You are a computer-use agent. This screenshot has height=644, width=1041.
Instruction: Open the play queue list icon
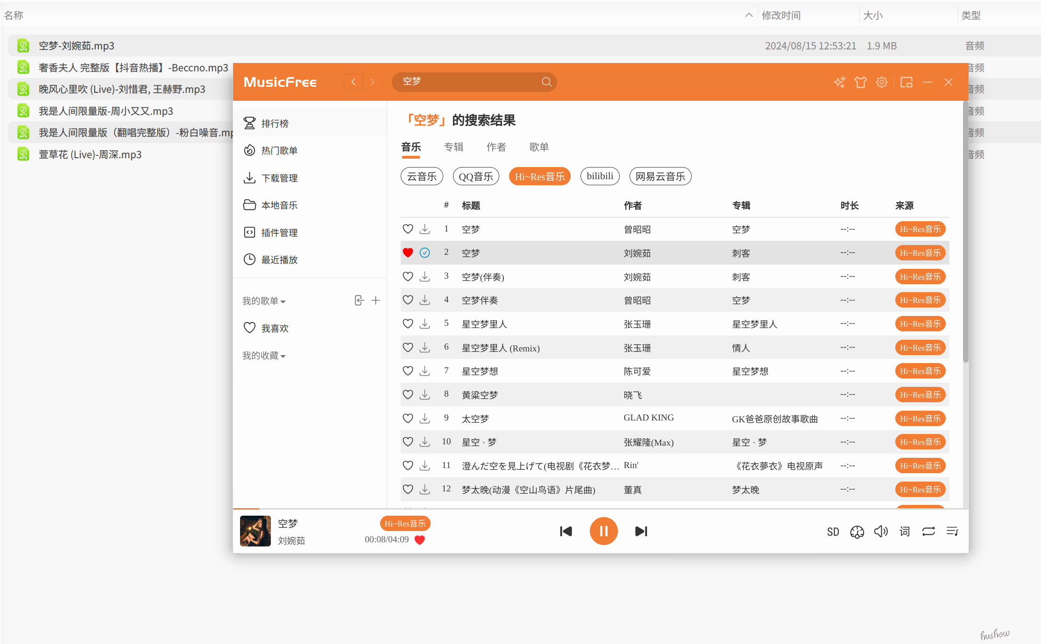coord(952,532)
